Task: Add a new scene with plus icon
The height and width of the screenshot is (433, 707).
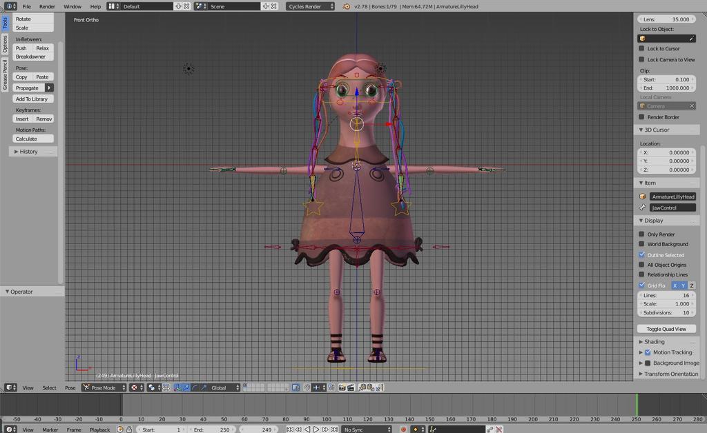Action: 266,6
